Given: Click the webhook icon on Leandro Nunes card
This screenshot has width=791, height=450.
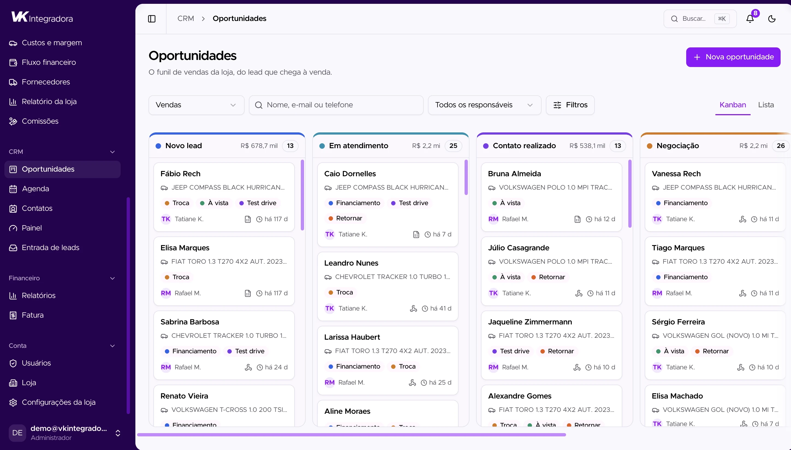Looking at the screenshot, I should point(413,309).
